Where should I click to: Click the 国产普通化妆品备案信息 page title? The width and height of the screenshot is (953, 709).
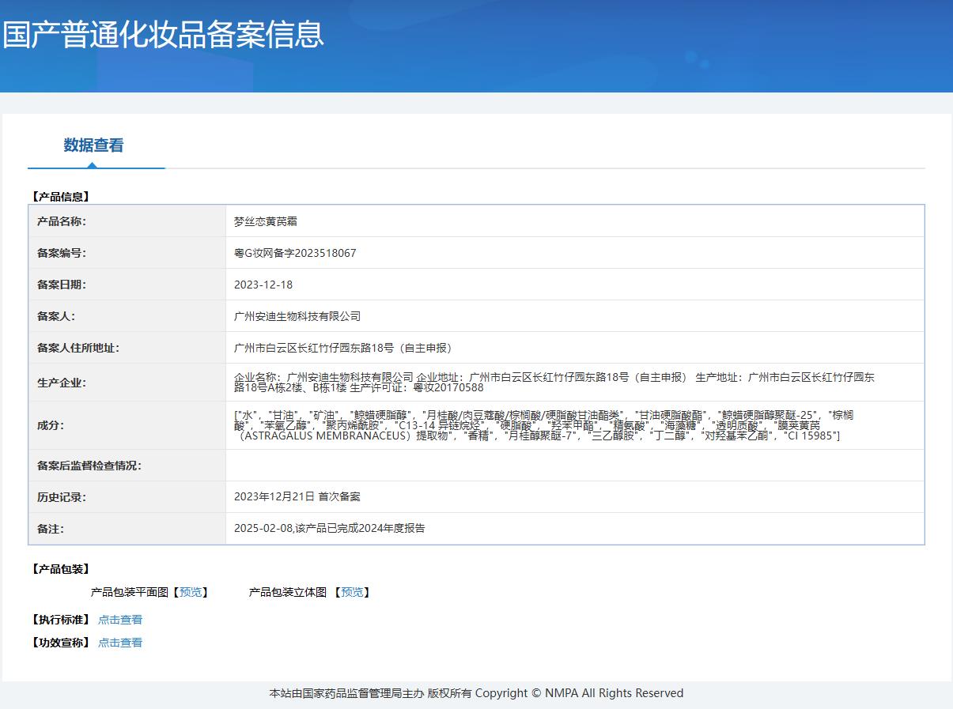(164, 35)
